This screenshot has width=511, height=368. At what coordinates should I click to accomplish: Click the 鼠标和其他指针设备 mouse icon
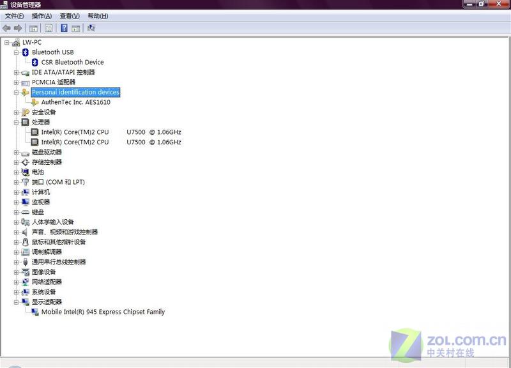click(26, 242)
